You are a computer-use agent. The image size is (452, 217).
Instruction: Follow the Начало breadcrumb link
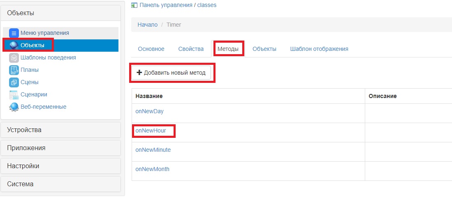click(x=147, y=25)
